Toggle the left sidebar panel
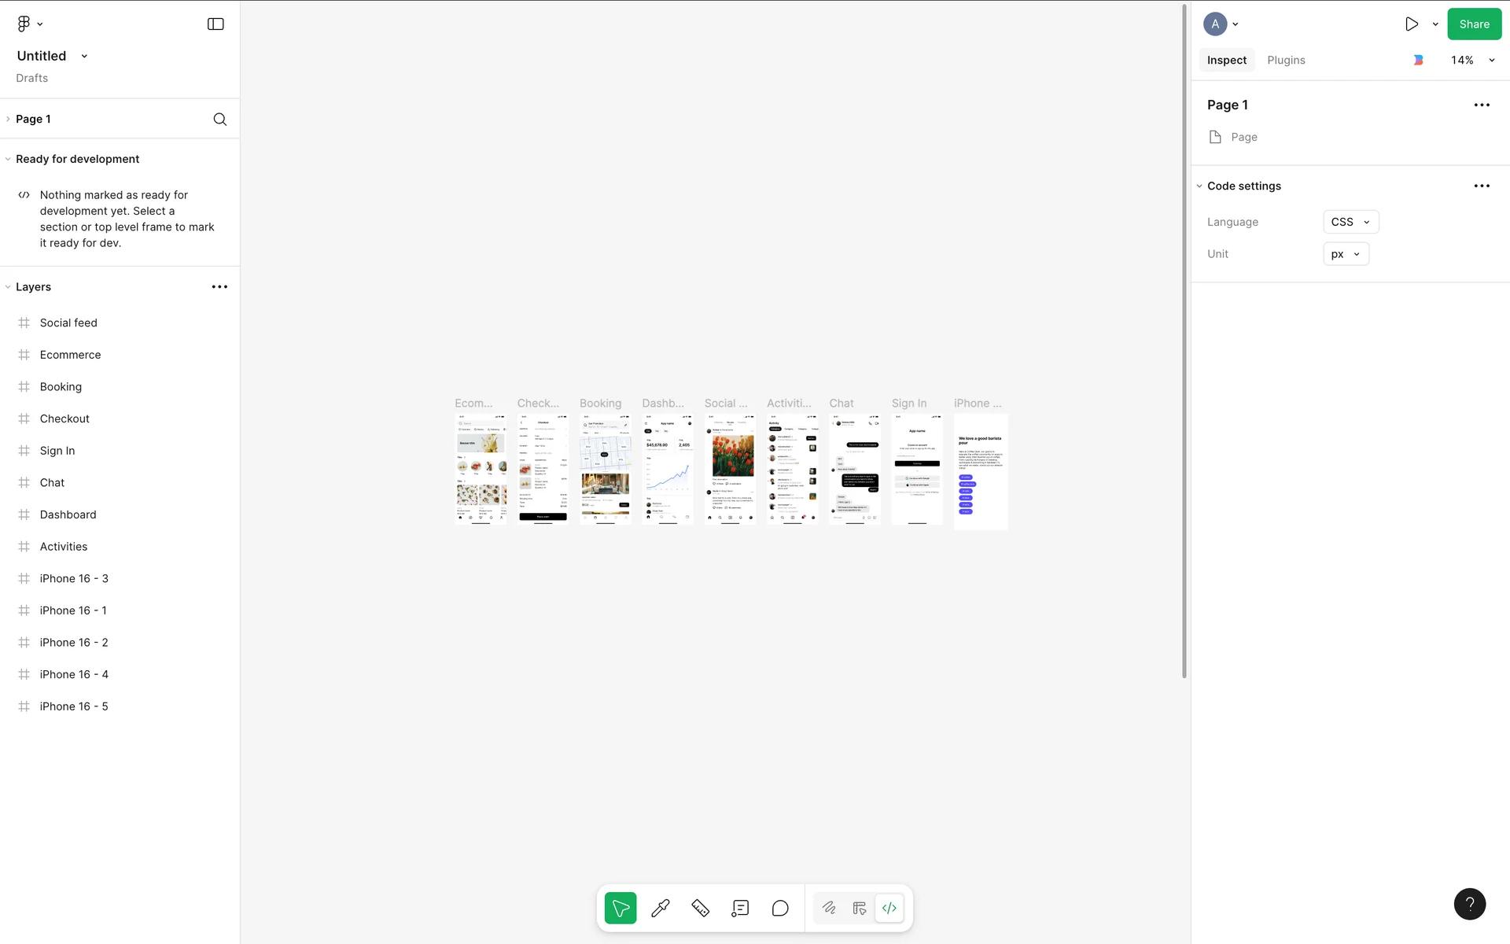The width and height of the screenshot is (1510, 944). click(215, 24)
